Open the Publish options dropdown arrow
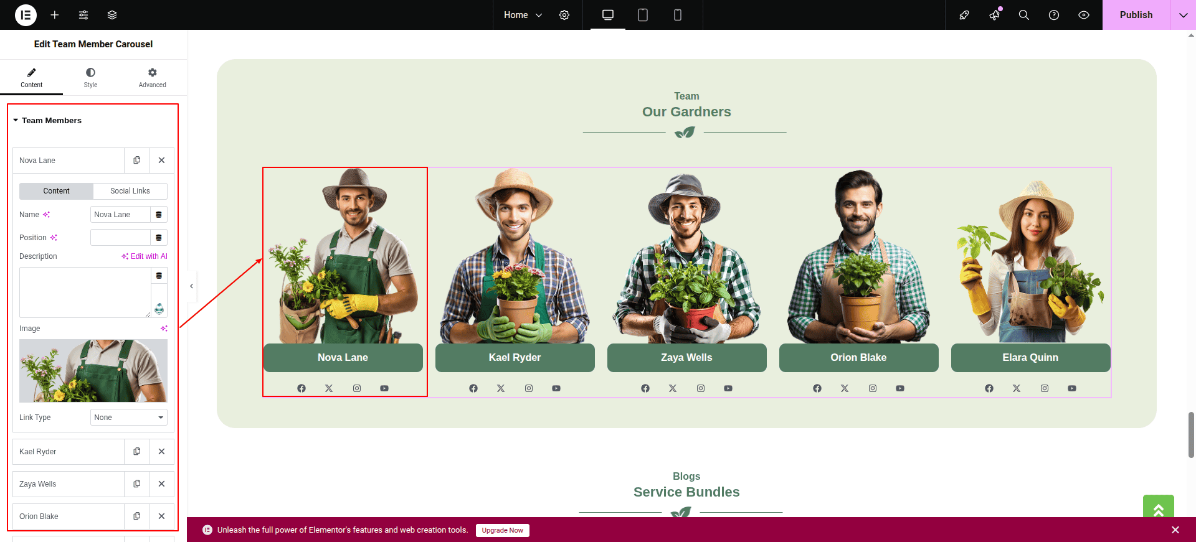Viewport: 1196px width, 542px height. 1184,15
